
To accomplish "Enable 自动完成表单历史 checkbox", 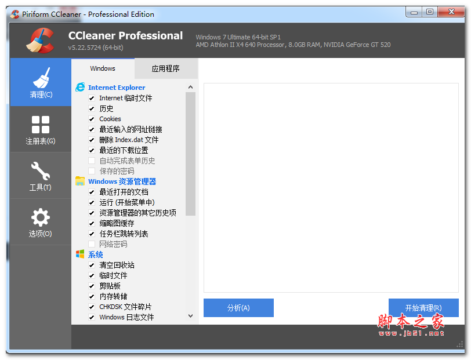I will pyautogui.click(x=92, y=161).
